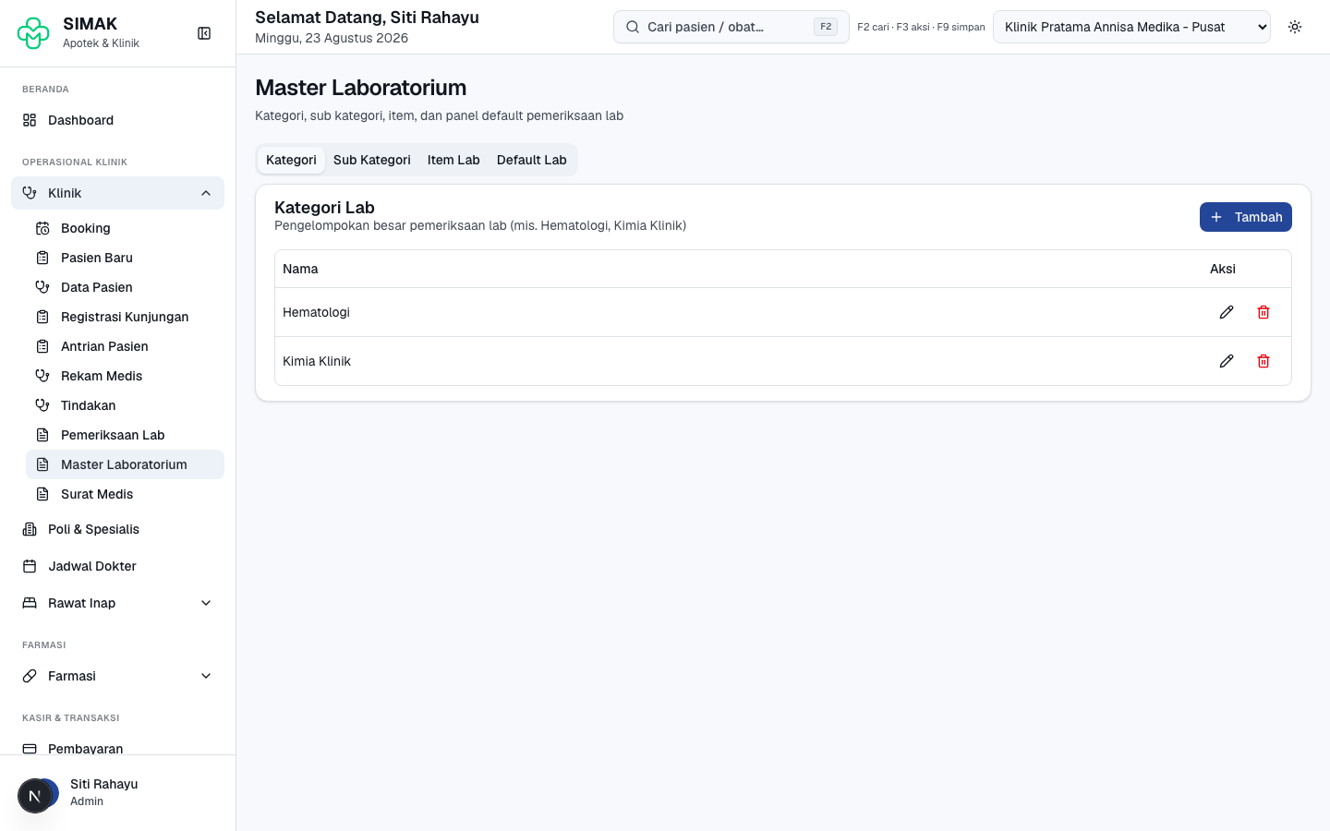Click the Tambah button
Image resolution: width=1330 pixels, height=831 pixels.
[x=1245, y=217]
